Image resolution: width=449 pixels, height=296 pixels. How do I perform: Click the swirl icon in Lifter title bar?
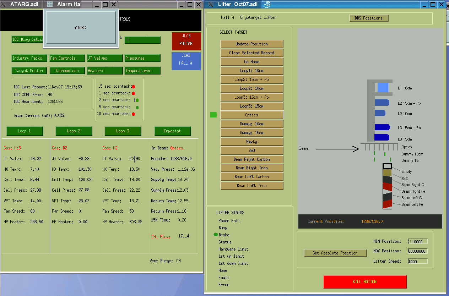266,4
